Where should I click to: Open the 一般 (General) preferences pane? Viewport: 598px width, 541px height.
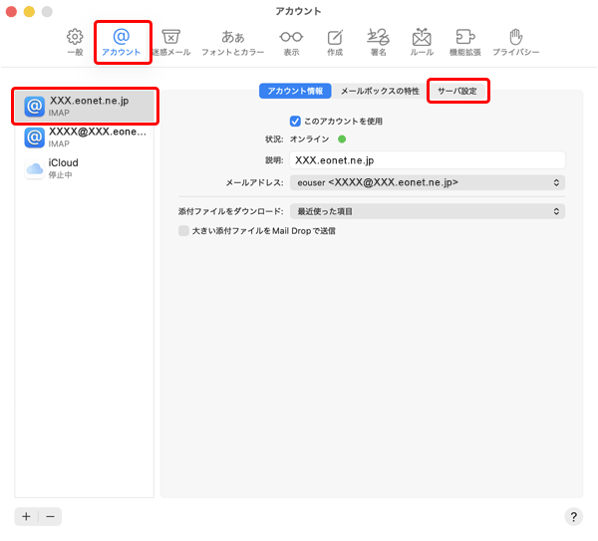click(75, 41)
